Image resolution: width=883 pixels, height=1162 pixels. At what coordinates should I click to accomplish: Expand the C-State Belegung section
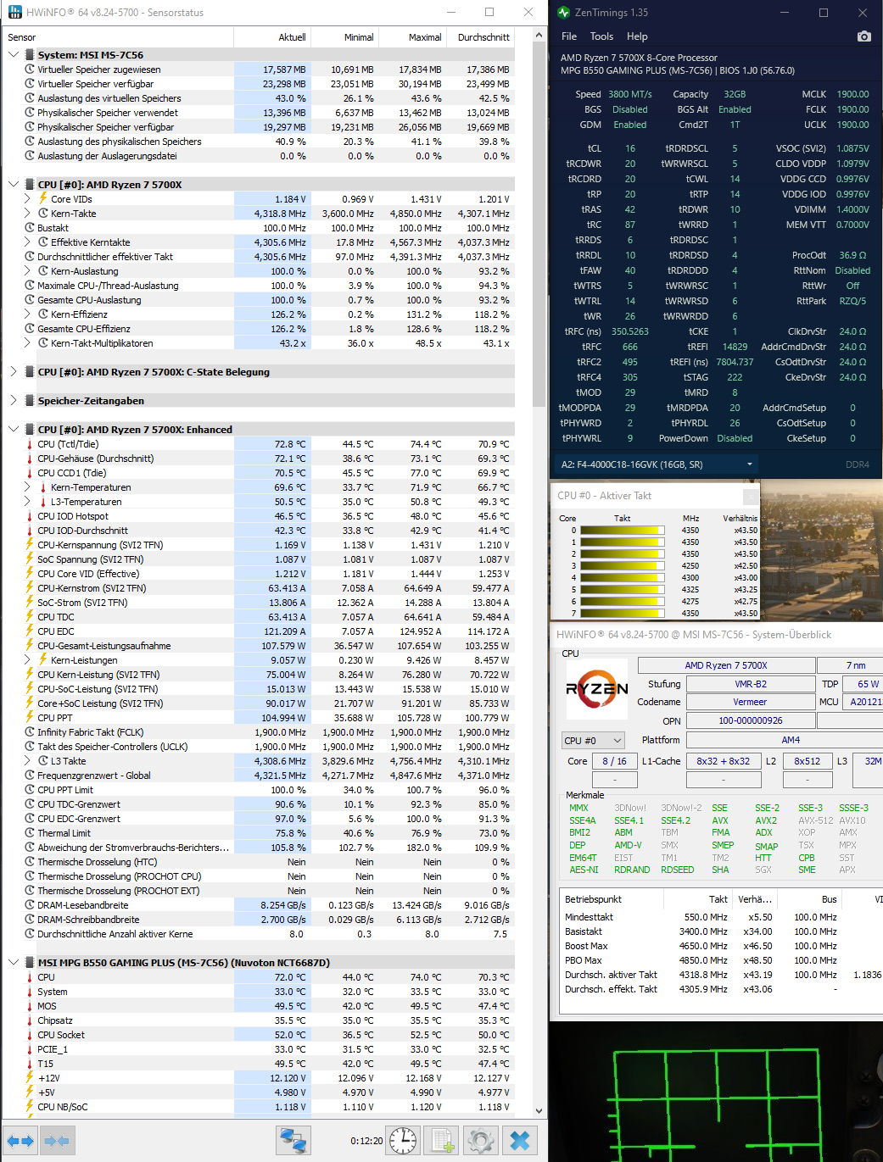click(12, 371)
